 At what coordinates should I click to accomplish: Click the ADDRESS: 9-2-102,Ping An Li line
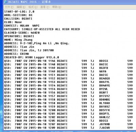37,43
